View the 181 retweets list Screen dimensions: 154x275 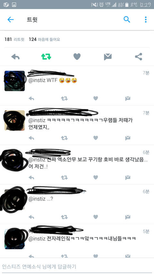coord(14,39)
